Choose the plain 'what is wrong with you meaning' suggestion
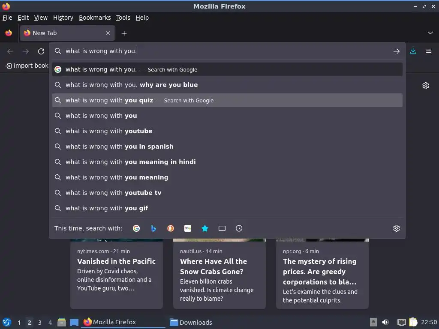This screenshot has width=439, height=329. [x=227, y=177]
